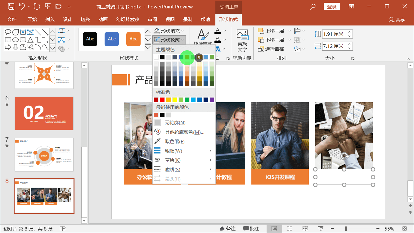Switch to the 幻灯片放映 tab
Image resolution: width=414 pixels, height=233 pixels.
click(128, 19)
